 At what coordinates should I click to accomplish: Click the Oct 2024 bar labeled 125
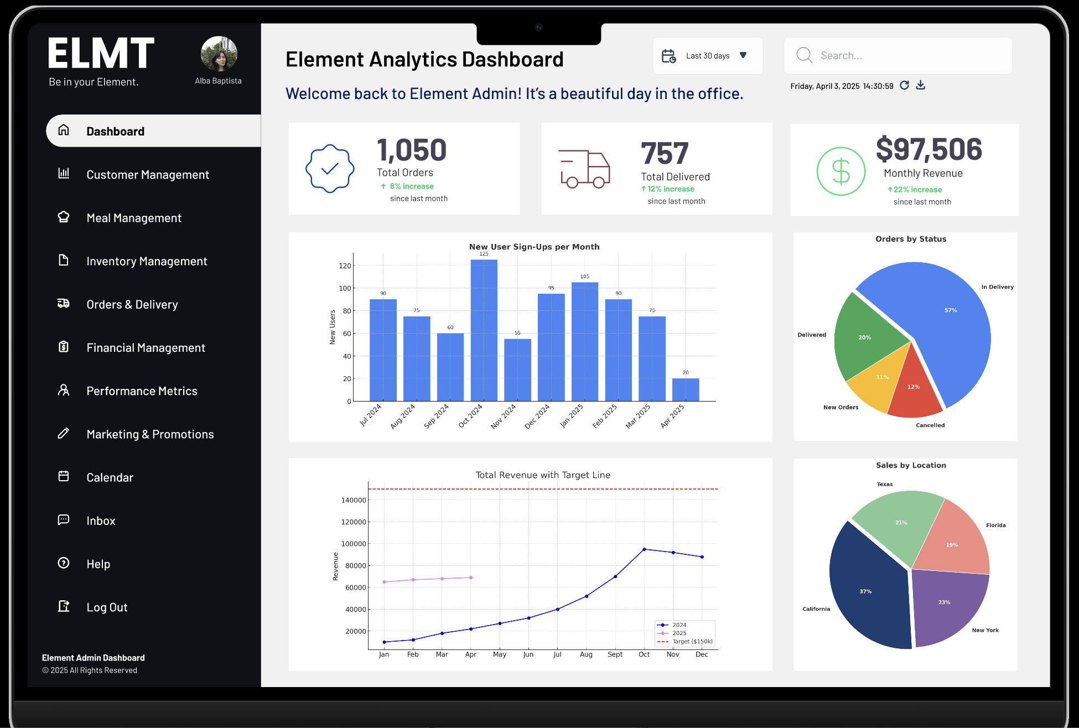(x=484, y=330)
